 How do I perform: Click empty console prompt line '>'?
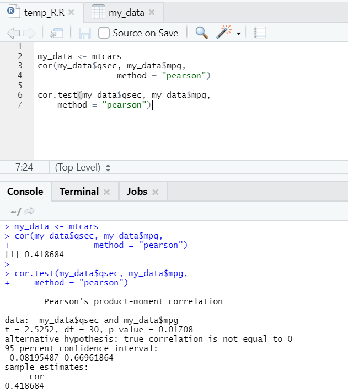(x=7, y=264)
